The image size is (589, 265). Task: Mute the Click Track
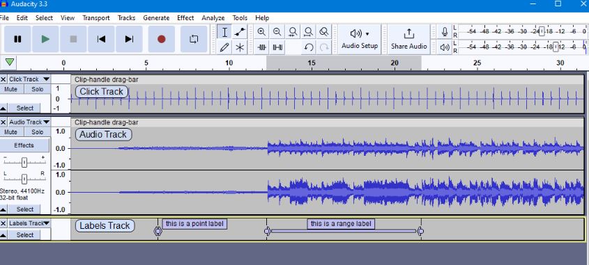tap(11, 89)
